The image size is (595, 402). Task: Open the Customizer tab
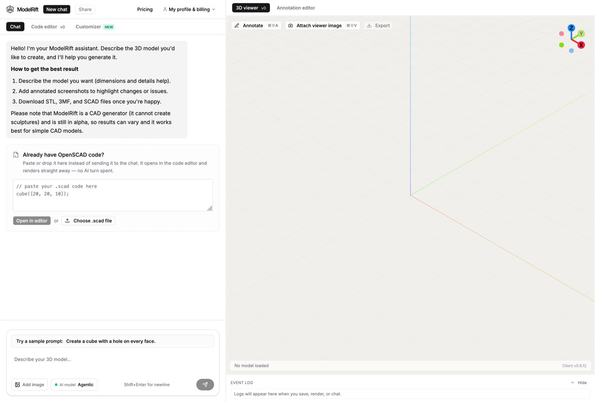(94, 27)
